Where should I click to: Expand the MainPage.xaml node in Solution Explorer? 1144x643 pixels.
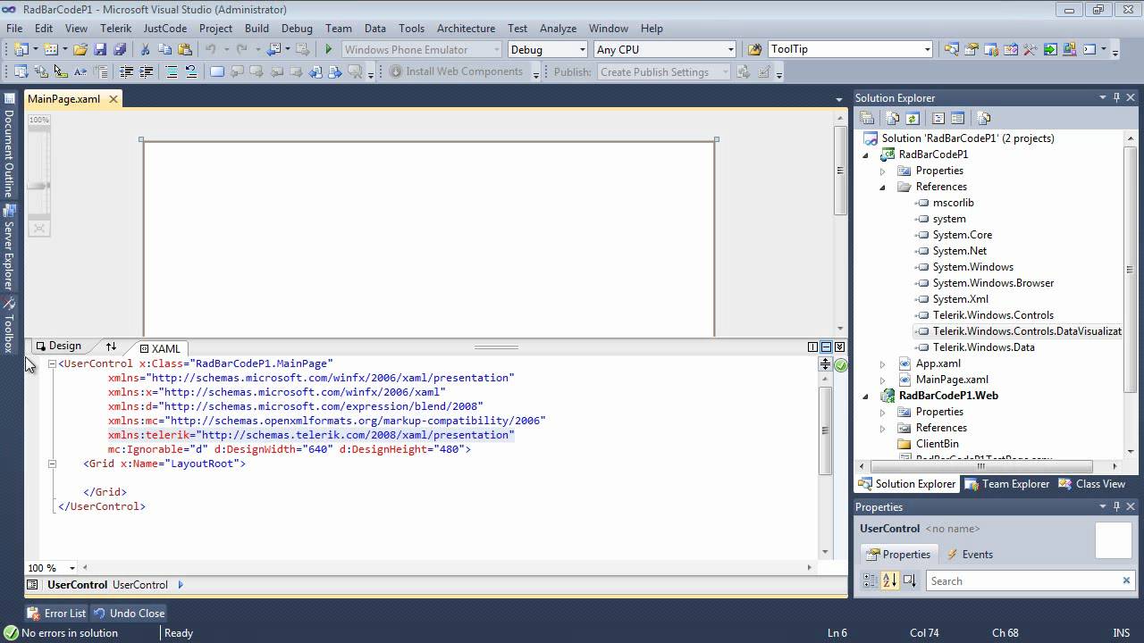(x=883, y=380)
